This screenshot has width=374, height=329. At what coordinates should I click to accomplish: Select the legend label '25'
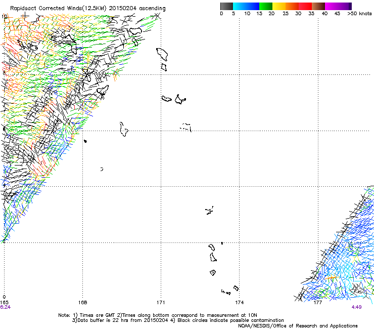[x=286, y=14]
